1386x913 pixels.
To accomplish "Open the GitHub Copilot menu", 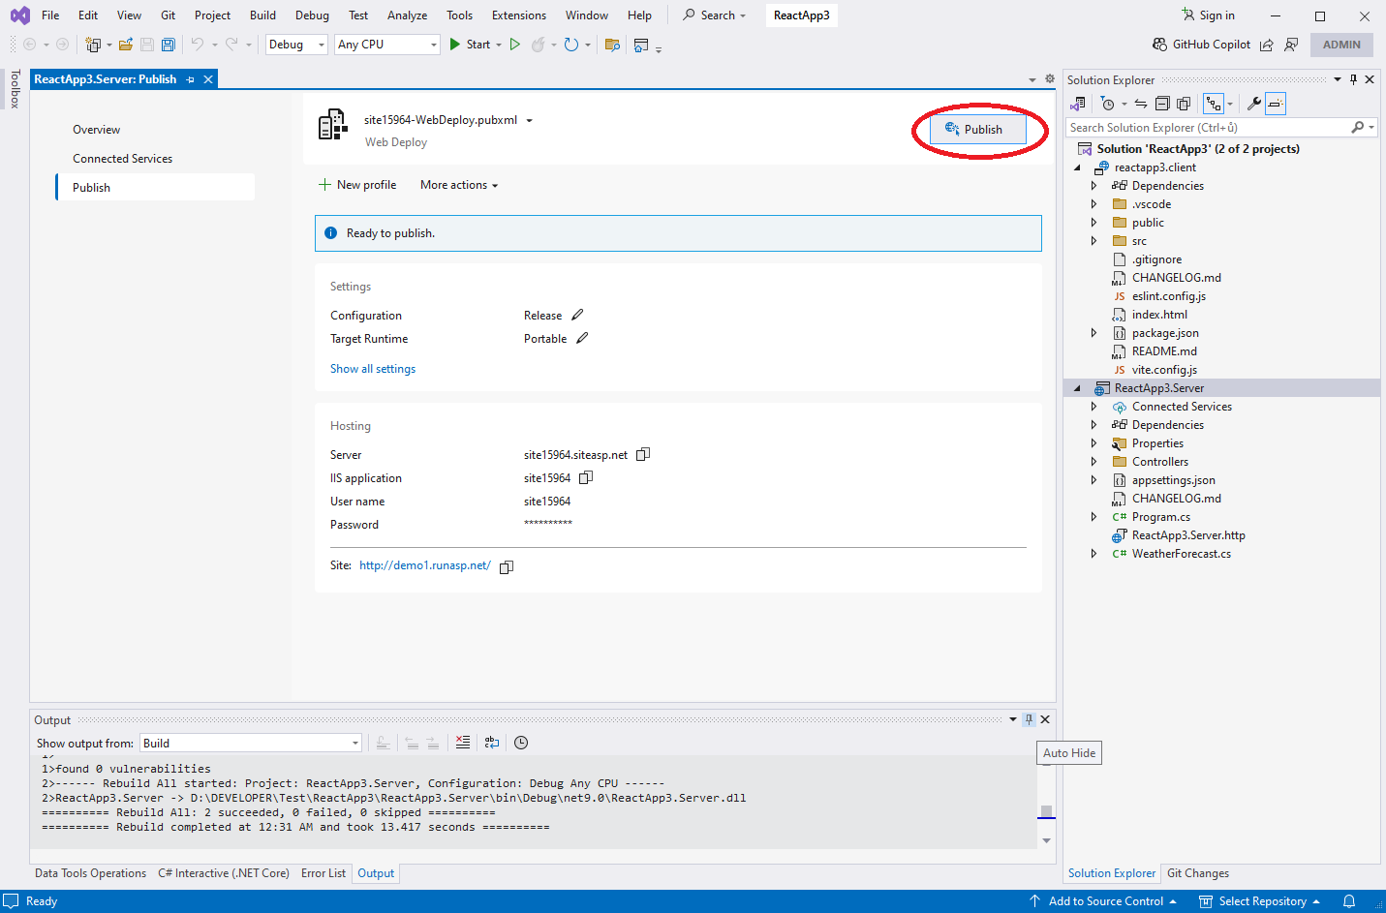I will 1201,45.
